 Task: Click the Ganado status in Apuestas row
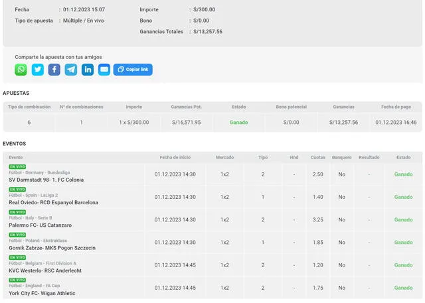tap(239, 122)
